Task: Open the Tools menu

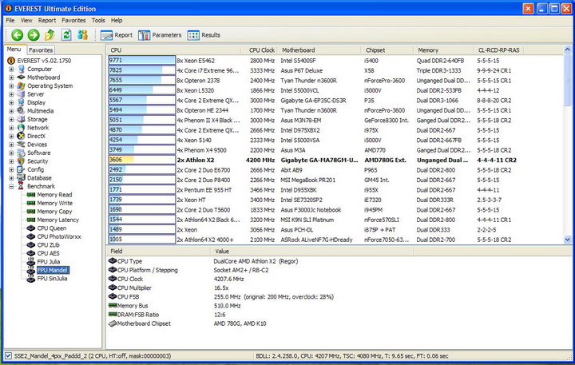Action: click(x=98, y=19)
